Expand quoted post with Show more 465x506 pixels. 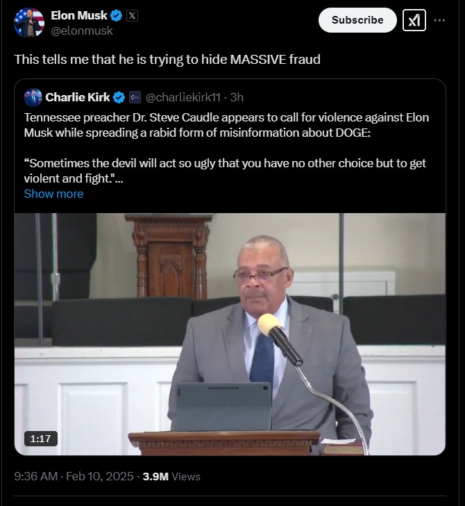coord(53,194)
